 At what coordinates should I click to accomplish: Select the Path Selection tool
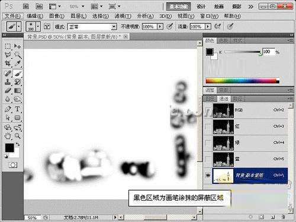8,118
